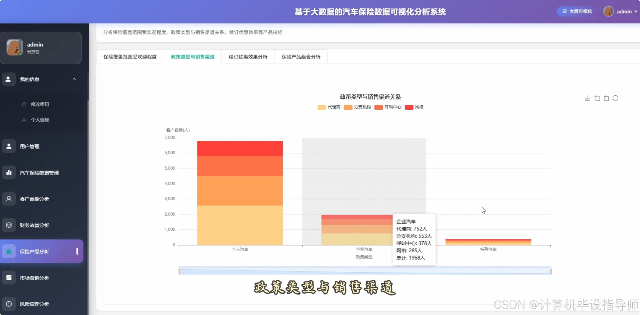The height and width of the screenshot is (315, 640).
Task: Open 修改密码 from the sidebar
Action: [40, 104]
